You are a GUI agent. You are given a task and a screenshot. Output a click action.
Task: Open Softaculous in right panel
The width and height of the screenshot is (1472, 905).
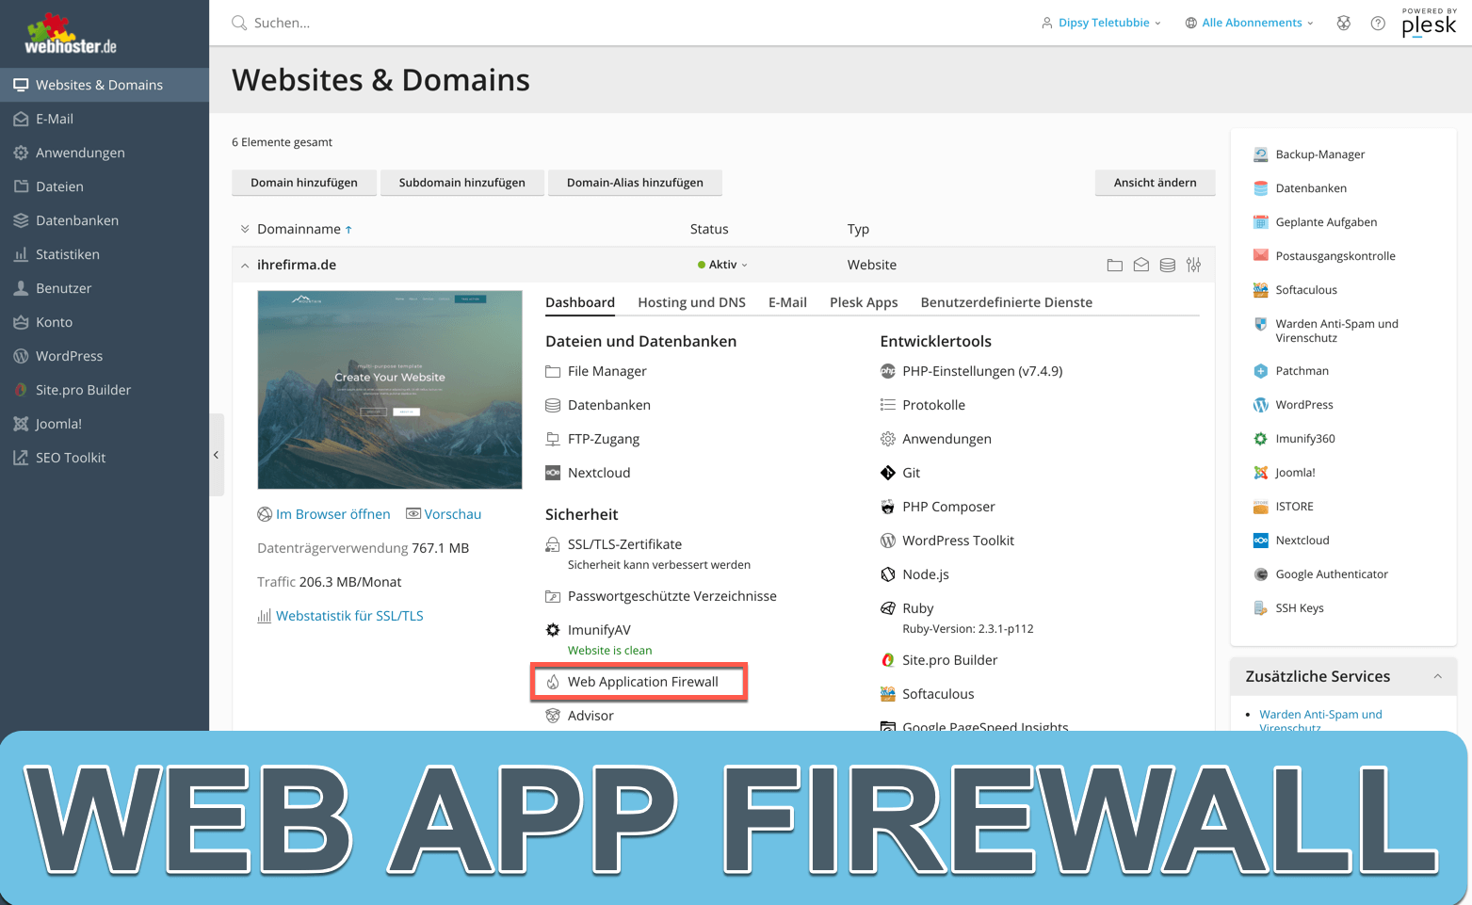1295,290
